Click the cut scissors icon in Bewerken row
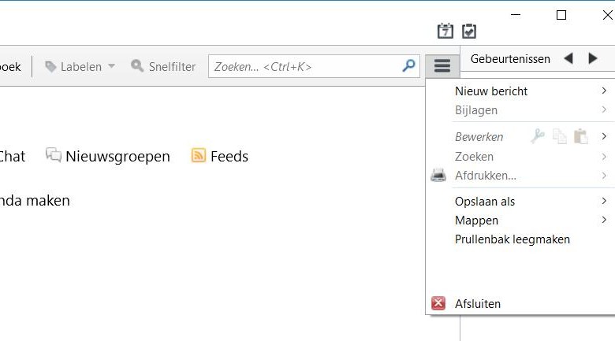 point(538,136)
